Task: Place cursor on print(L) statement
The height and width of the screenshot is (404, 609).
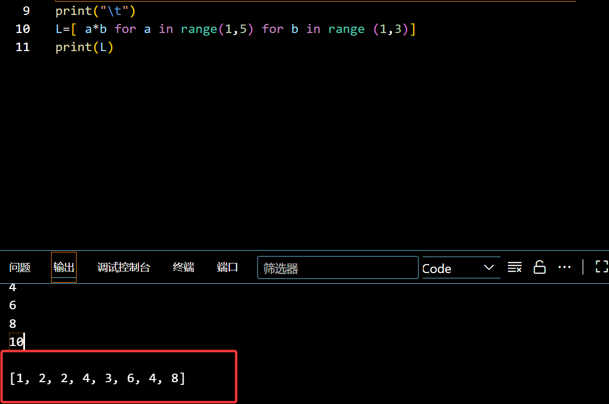Action: (85, 47)
